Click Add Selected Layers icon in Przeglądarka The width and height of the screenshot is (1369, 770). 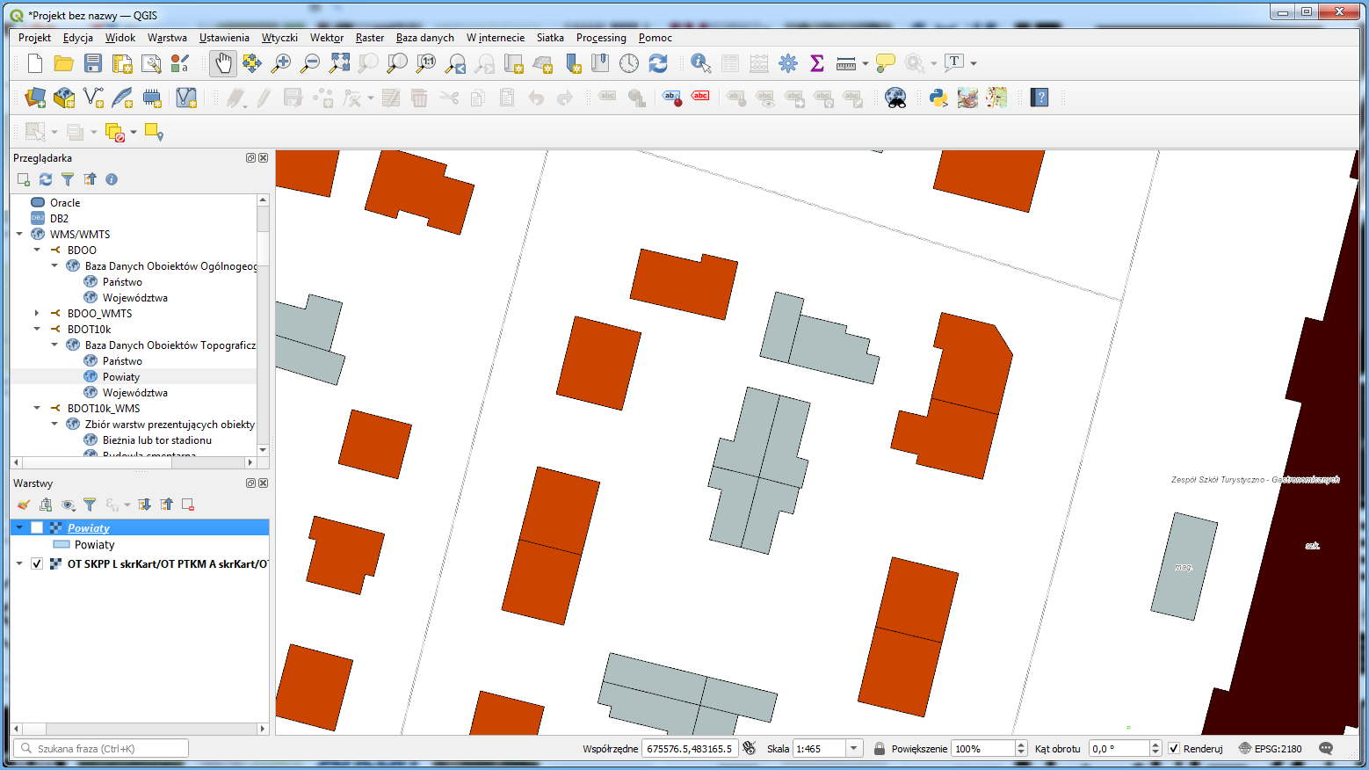24,179
